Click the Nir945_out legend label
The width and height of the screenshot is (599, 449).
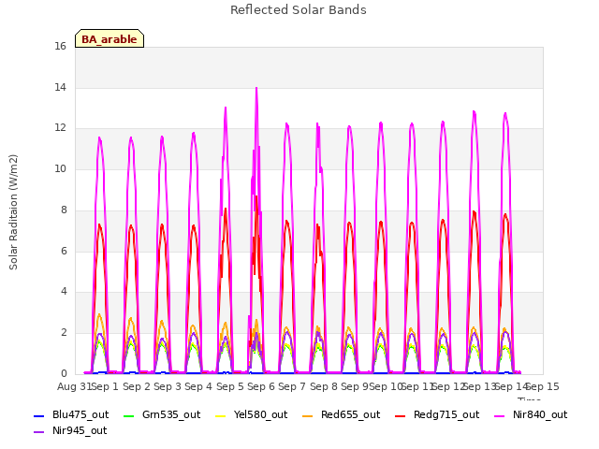(80, 430)
